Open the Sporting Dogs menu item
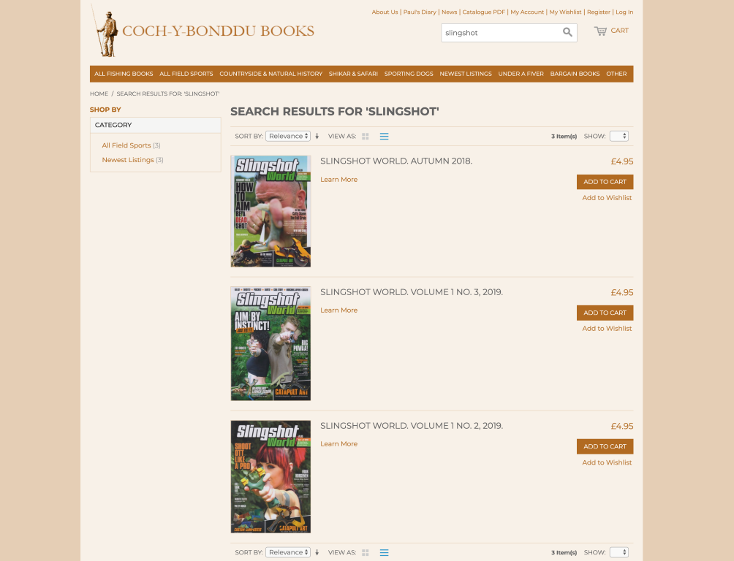Screen dimensions: 734x561 409,74
